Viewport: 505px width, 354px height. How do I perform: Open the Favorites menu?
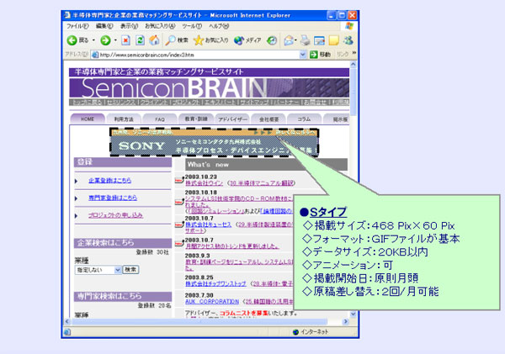pos(160,26)
